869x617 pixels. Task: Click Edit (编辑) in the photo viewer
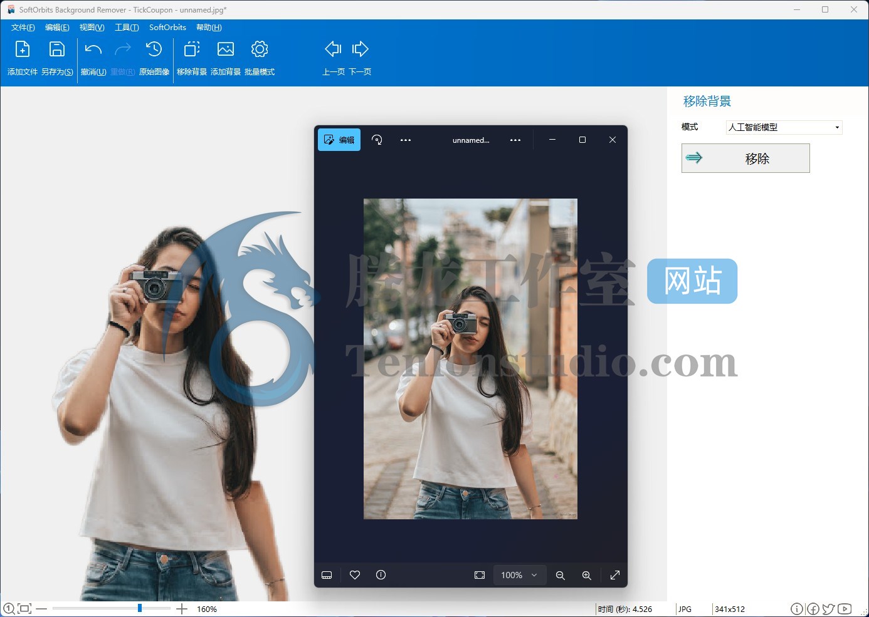coord(339,140)
